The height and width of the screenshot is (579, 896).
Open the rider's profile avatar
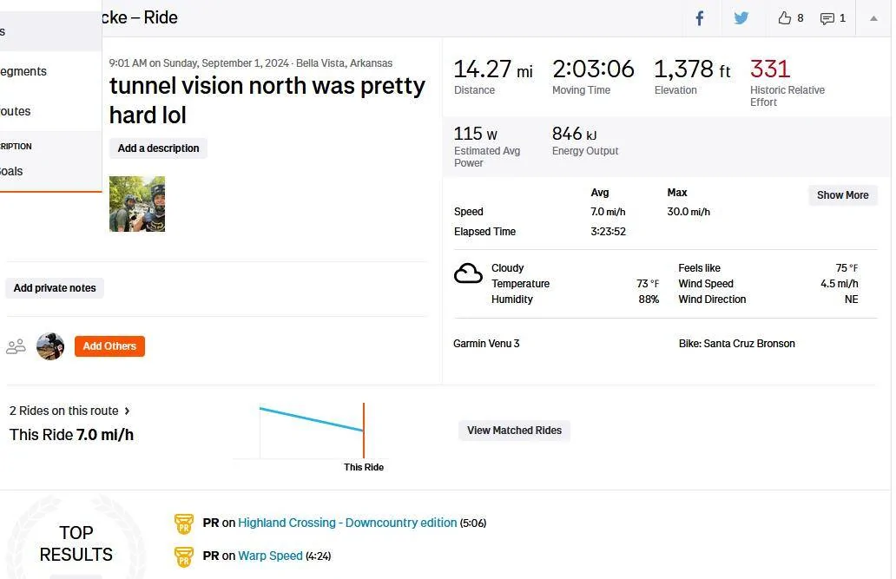[x=50, y=346]
